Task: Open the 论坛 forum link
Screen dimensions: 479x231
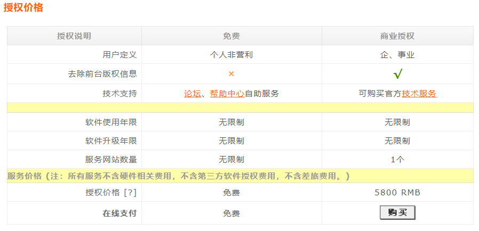Action: [x=193, y=94]
